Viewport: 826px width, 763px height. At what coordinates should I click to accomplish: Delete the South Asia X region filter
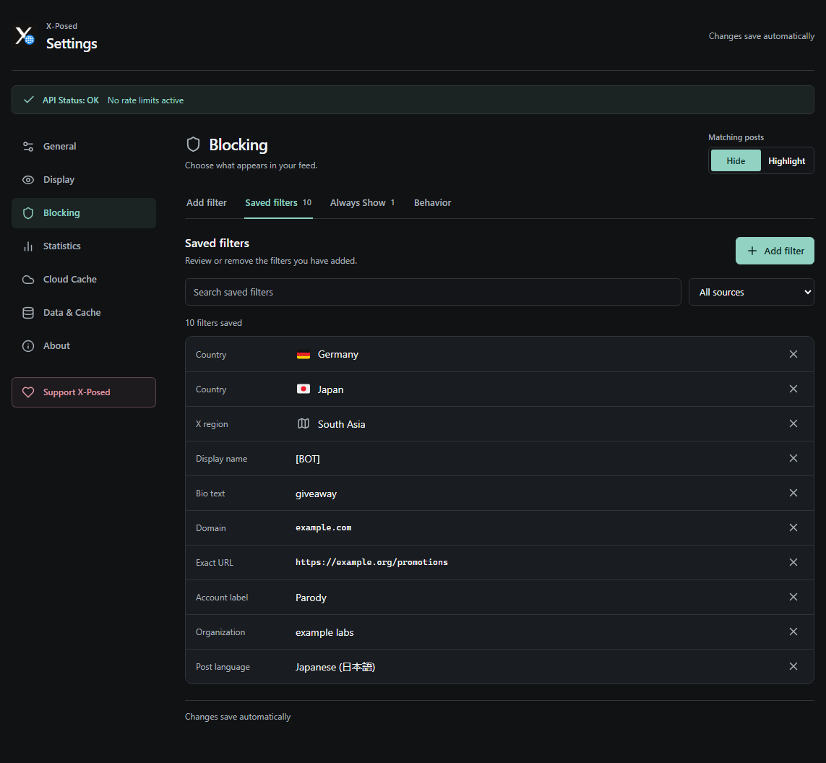[x=793, y=424]
